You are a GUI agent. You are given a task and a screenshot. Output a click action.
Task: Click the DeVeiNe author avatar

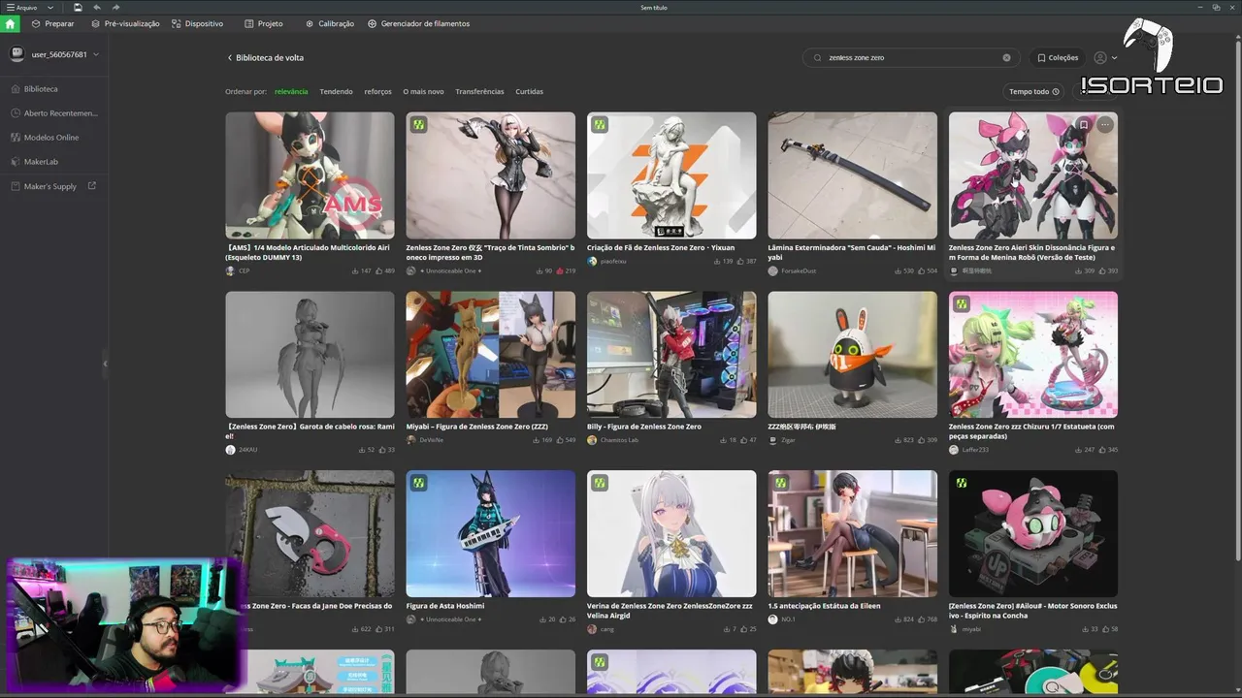pyautogui.click(x=411, y=440)
